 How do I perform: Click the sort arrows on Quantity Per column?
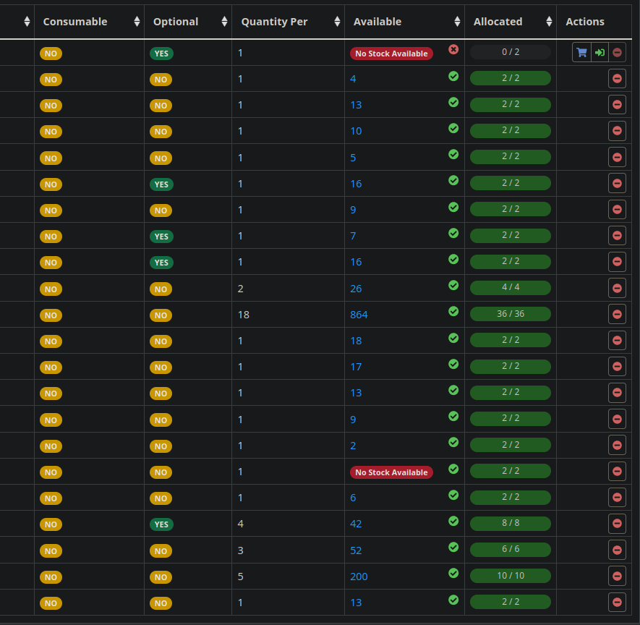coord(336,22)
